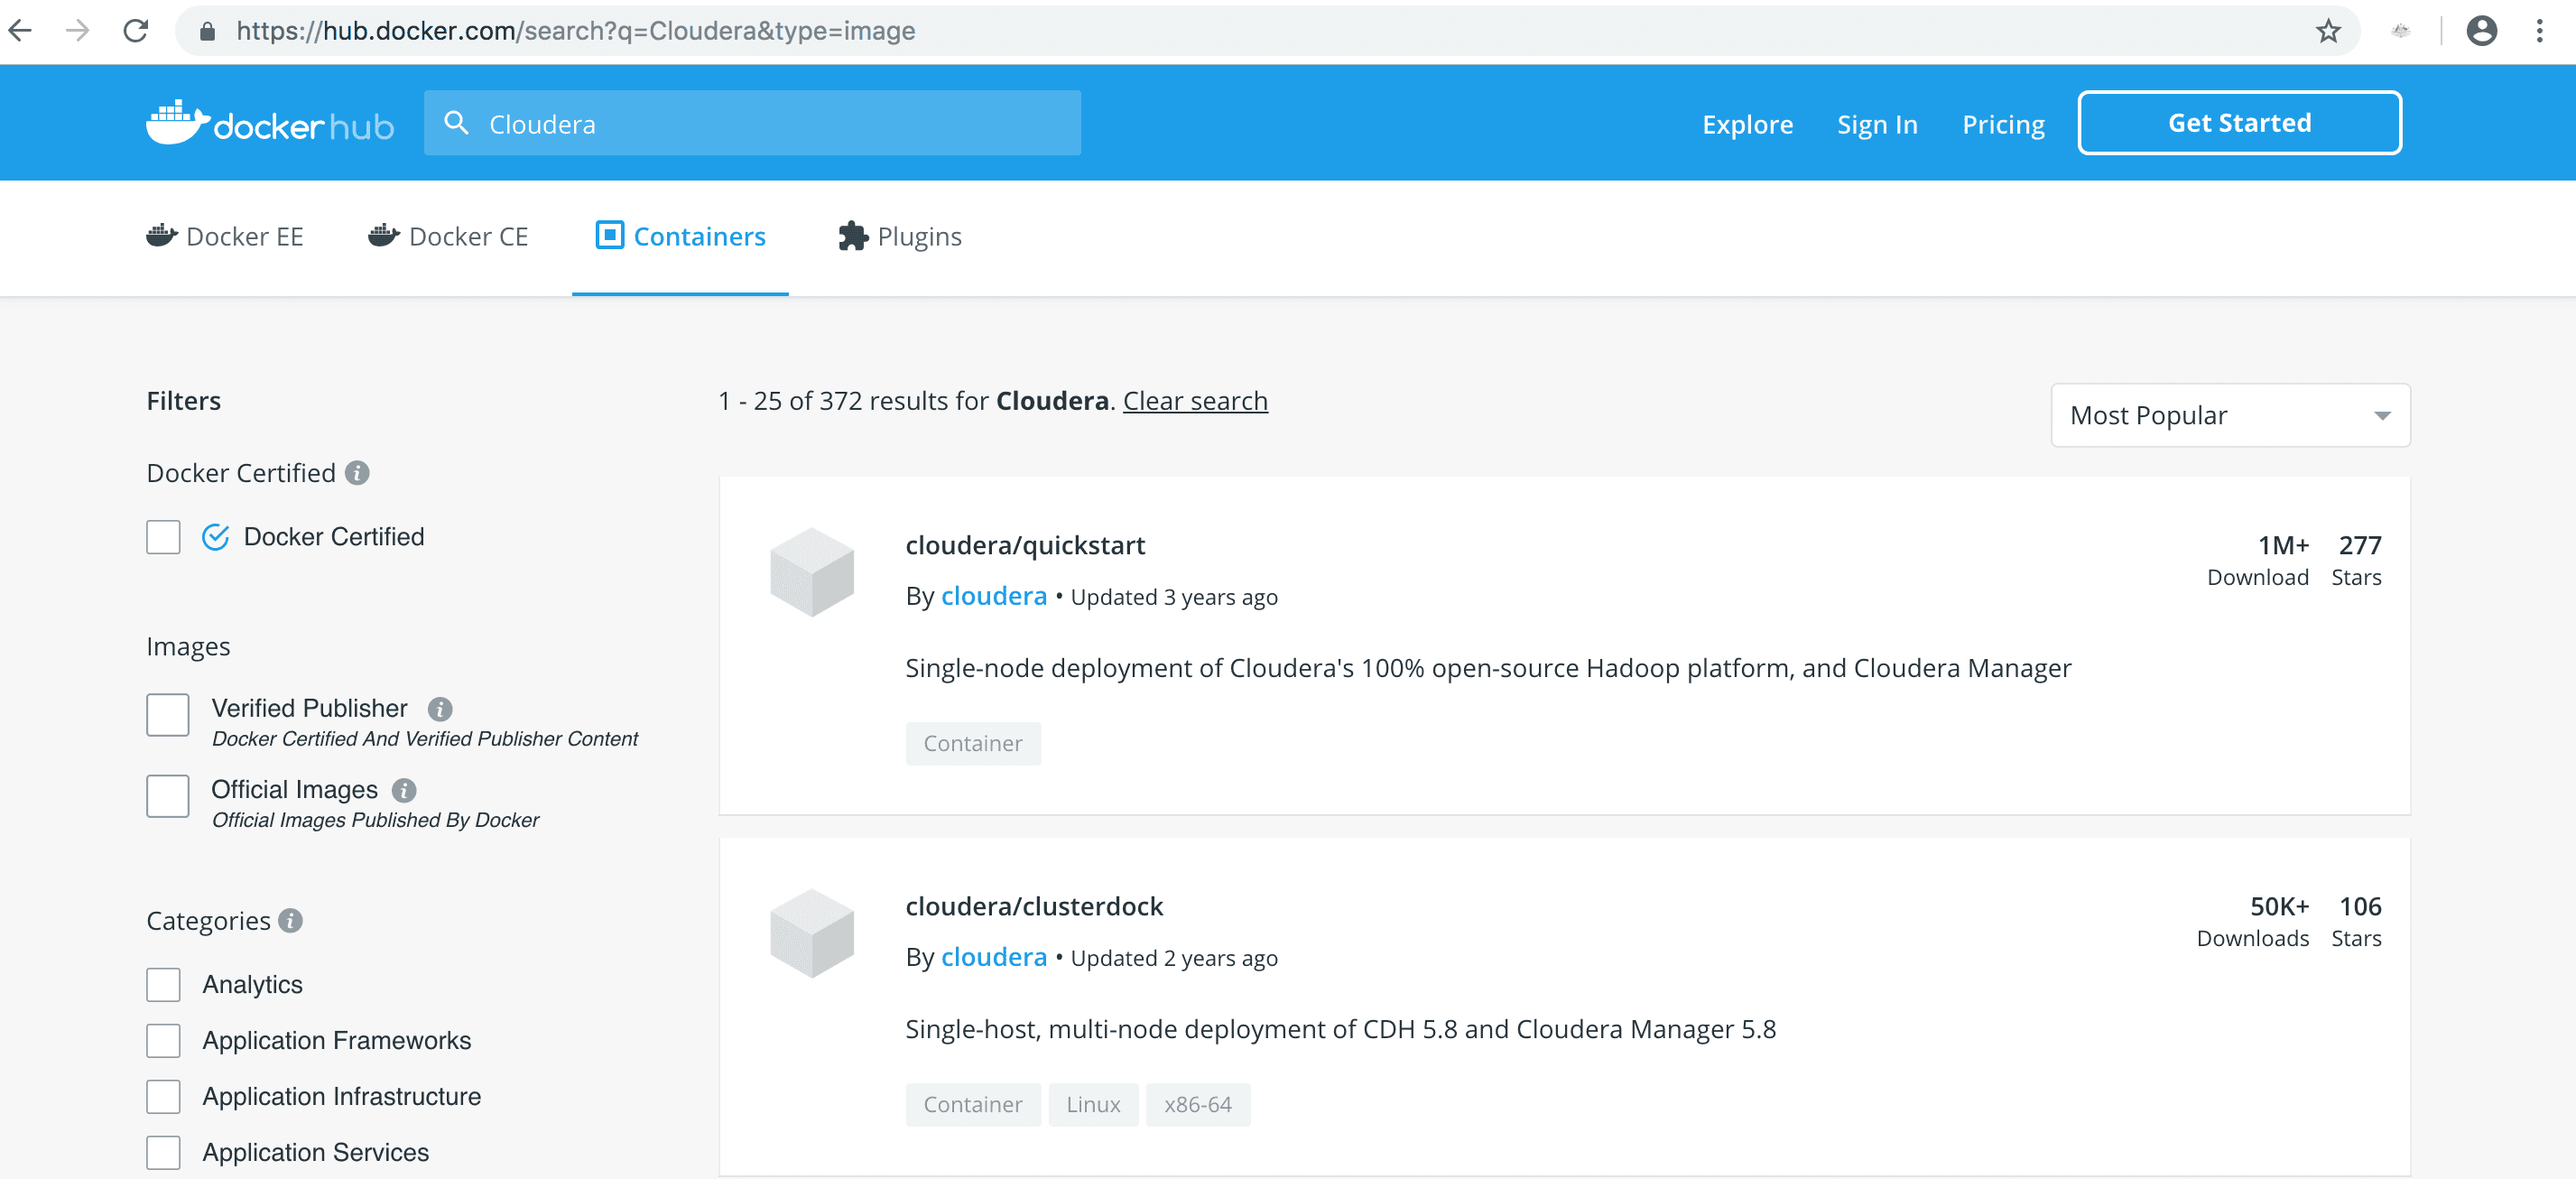Tick the Analytics category checkbox
The image size is (2576, 1179).
pos(163,985)
